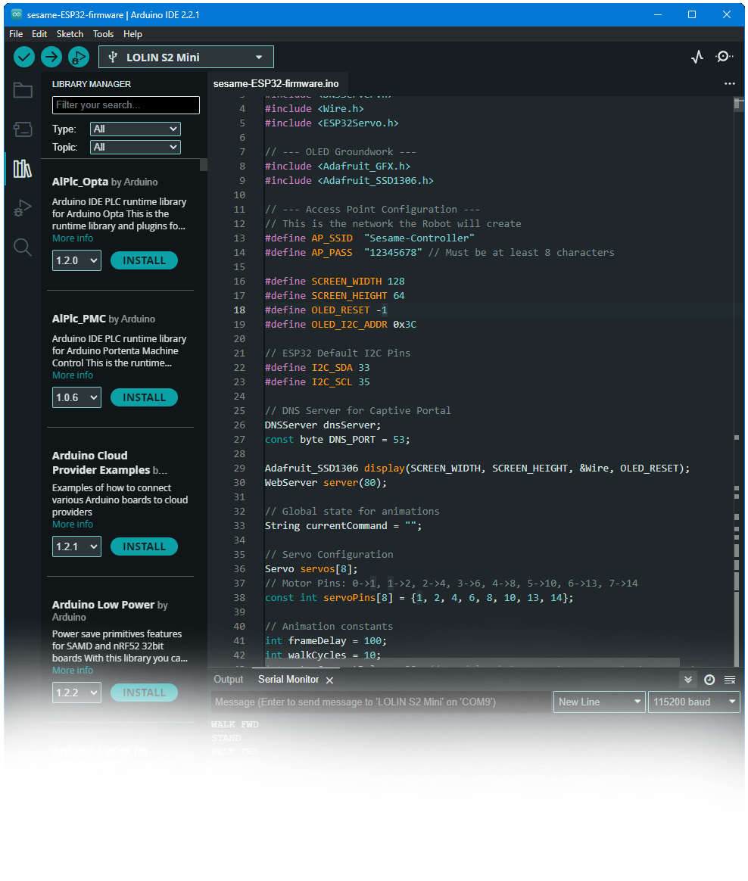Verify the sketch with the checkmark button

[23, 56]
